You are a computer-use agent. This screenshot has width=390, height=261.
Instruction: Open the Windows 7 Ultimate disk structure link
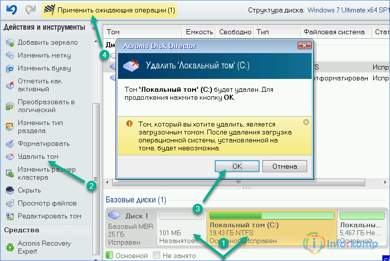pyautogui.click(x=348, y=9)
